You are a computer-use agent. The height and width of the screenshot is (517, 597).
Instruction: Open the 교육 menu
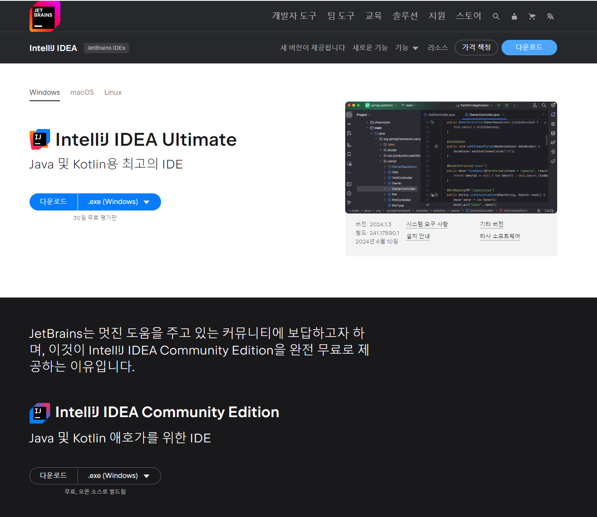point(373,16)
